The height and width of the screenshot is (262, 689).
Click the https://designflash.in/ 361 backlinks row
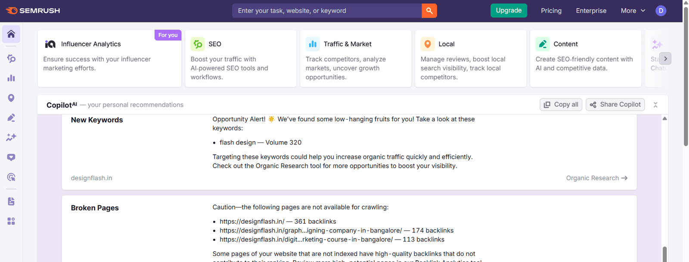(x=278, y=222)
